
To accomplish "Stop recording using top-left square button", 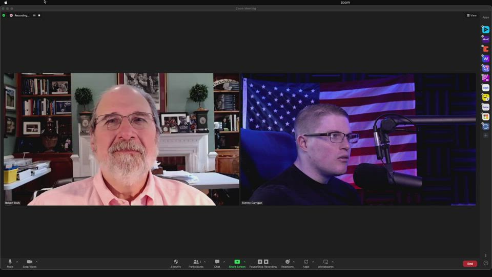I will point(39,15).
